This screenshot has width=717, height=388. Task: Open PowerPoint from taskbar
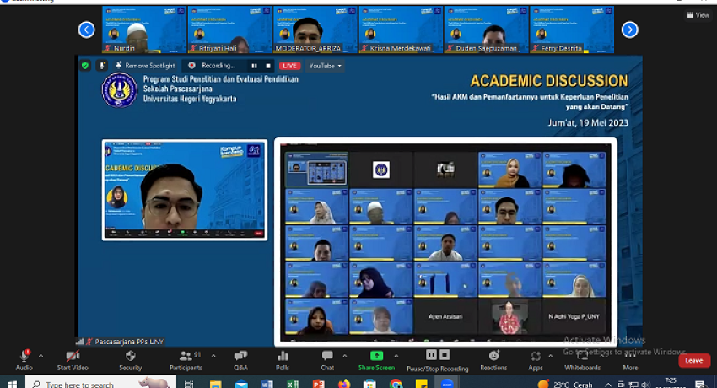click(318, 383)
